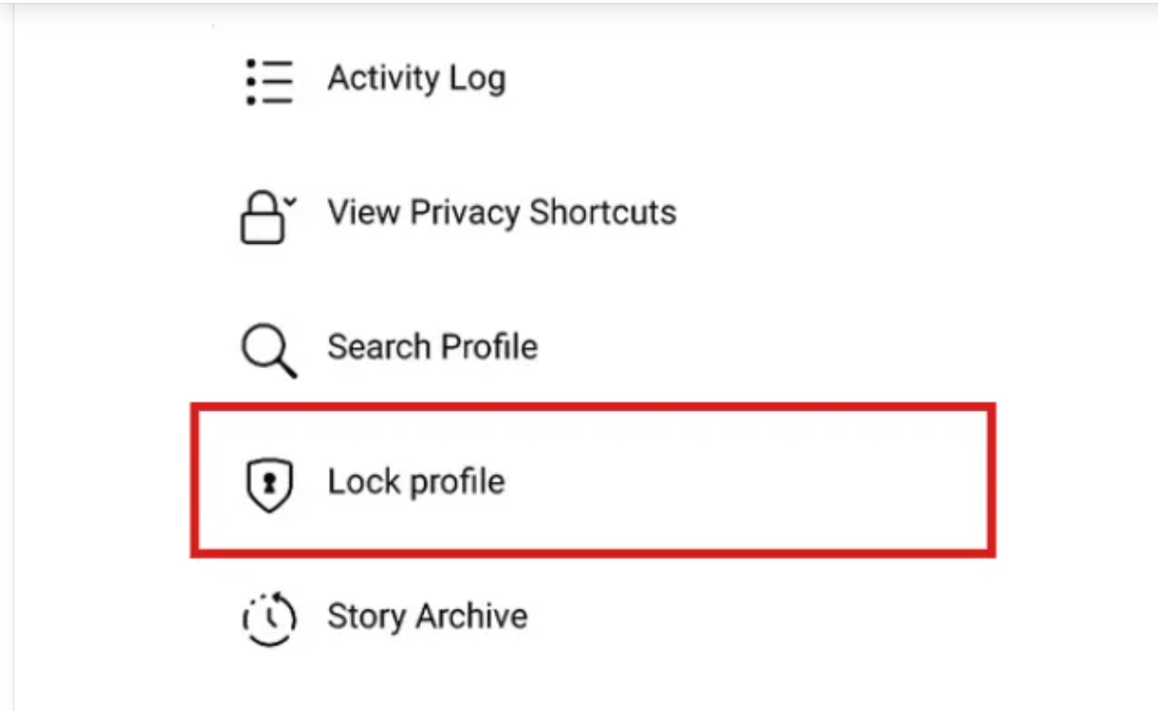Image resolution: width=1158 pixels, height=711 pixels.
Task: Click the Story Archive clock icon
Action: pyautogui.click(x=269, y=618)
